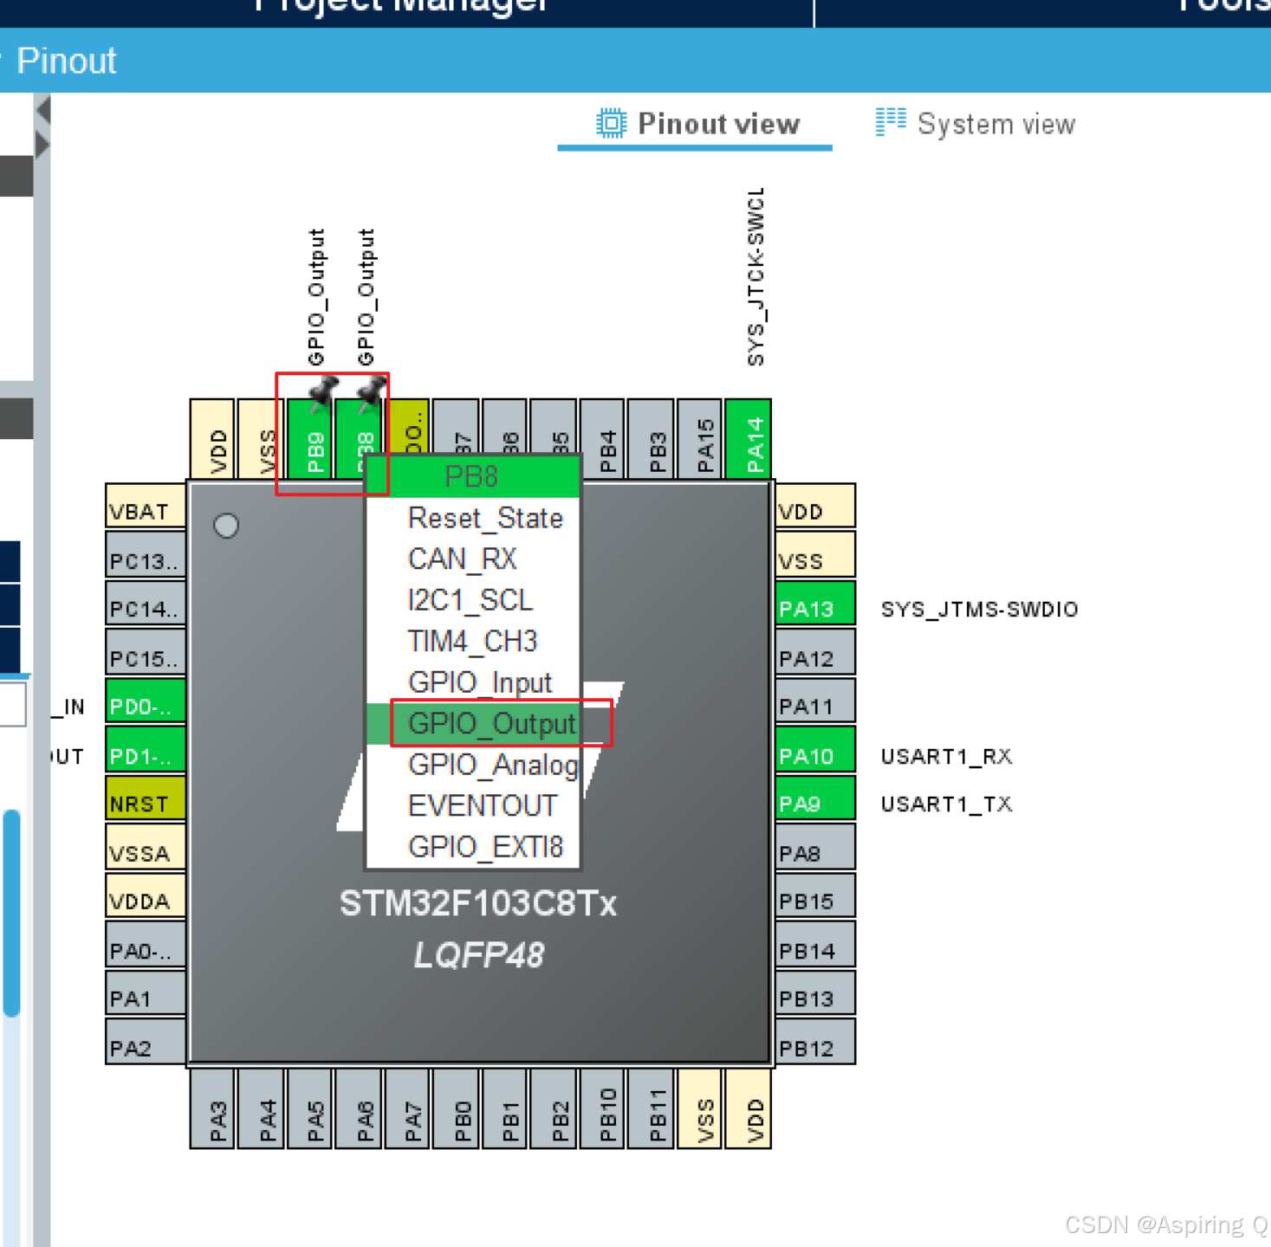Click the BOOT0 pin next to PB8
Screen dimensions: 1271x1247
pyautogui.click(x=410, y=426)
